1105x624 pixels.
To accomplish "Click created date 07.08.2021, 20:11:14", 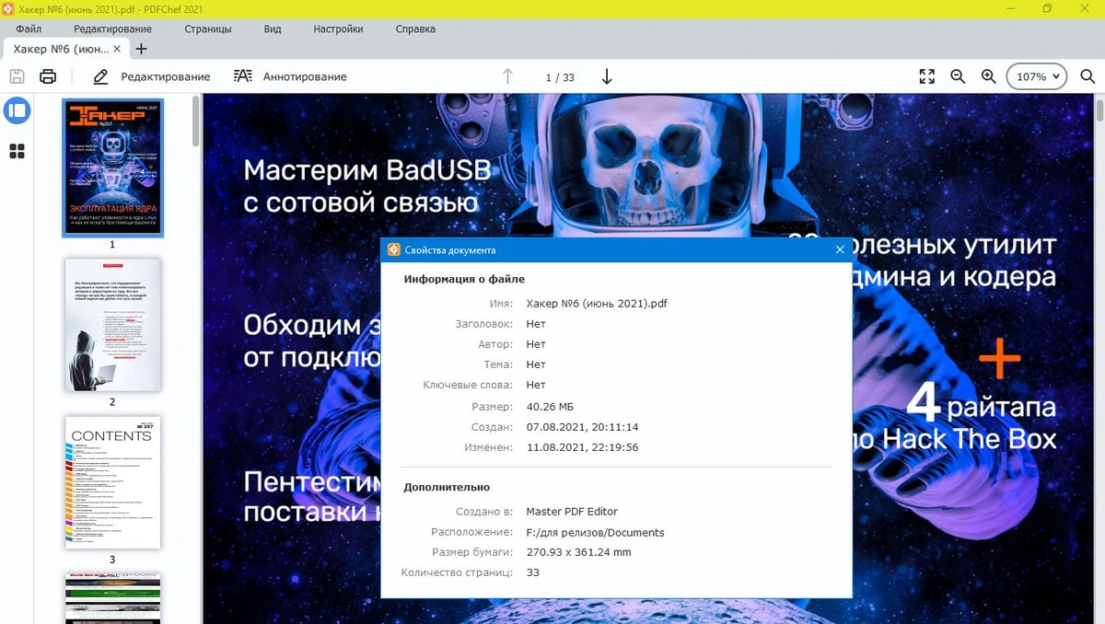I will (582, 427).
